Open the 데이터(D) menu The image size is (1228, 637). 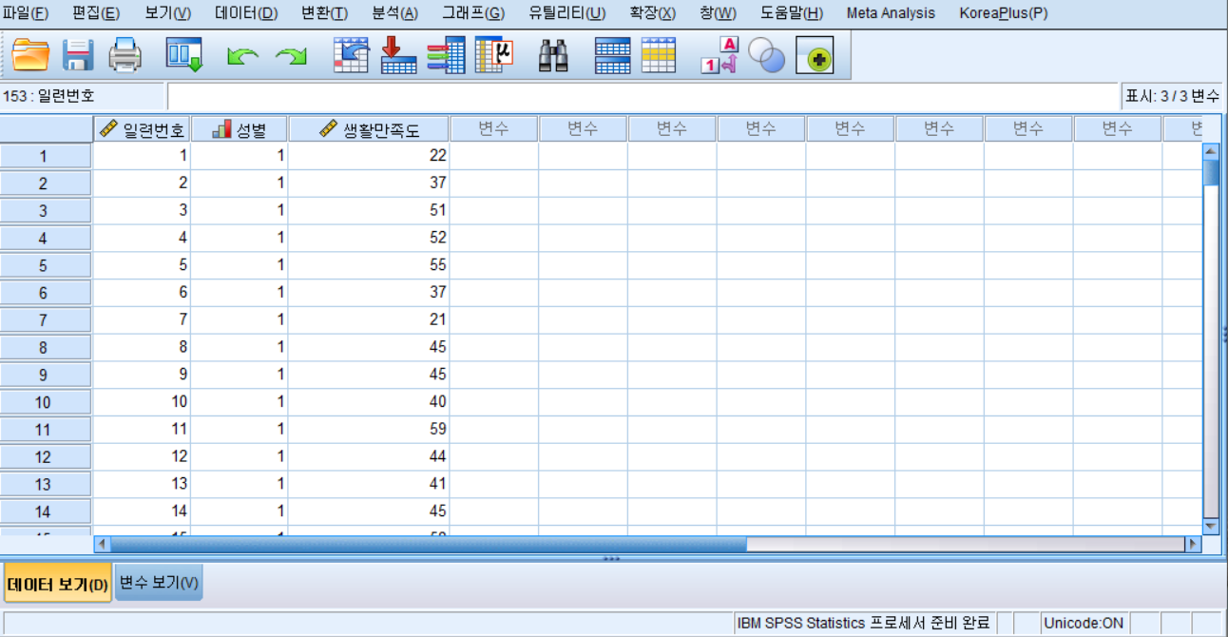[246, 13]
